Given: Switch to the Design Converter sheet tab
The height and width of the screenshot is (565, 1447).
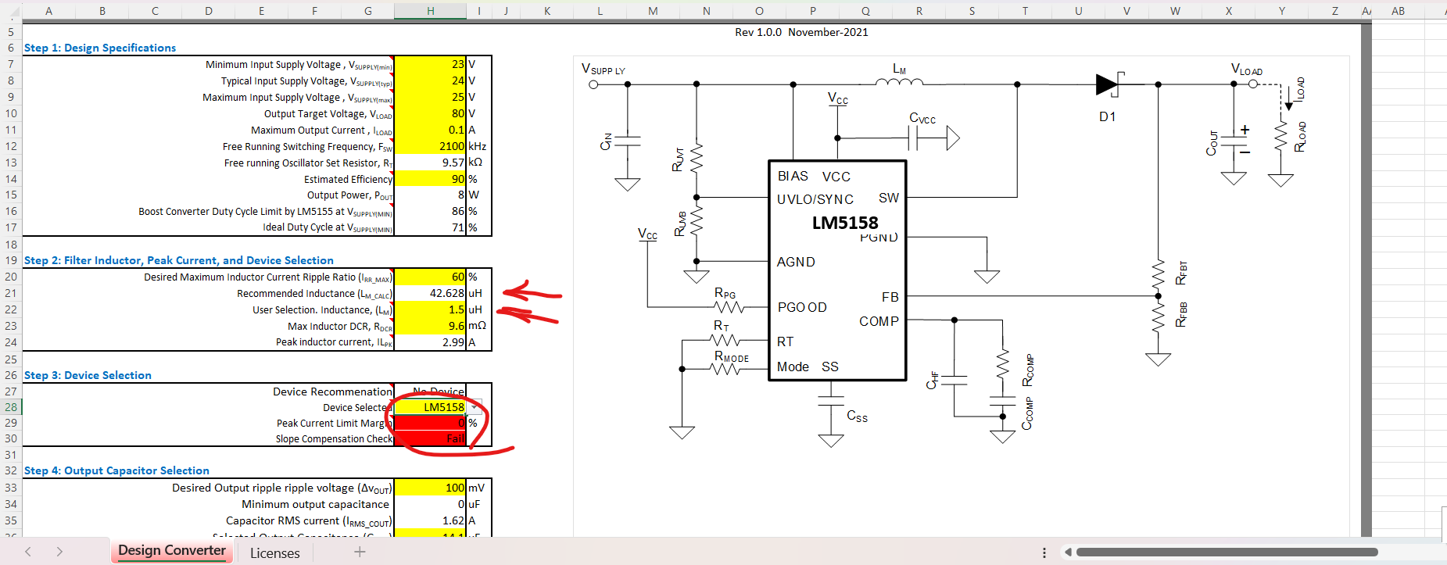Looking at the screenshot, I should click(172, 551).
